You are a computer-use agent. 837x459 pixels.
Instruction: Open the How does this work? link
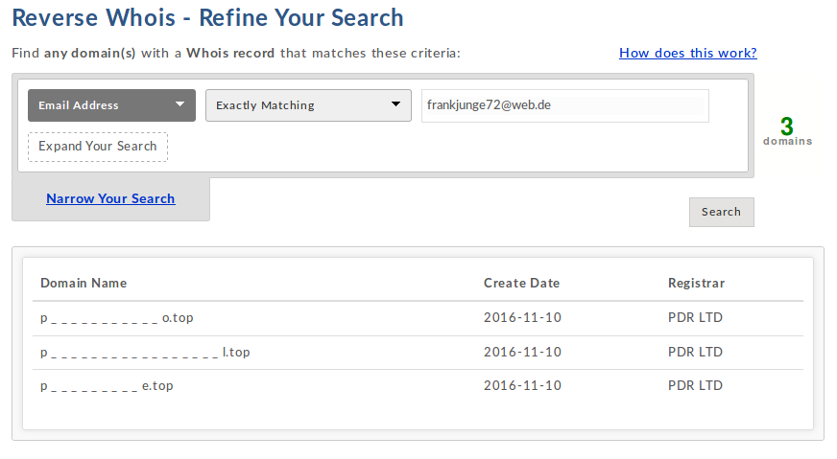tap(688, 54)
